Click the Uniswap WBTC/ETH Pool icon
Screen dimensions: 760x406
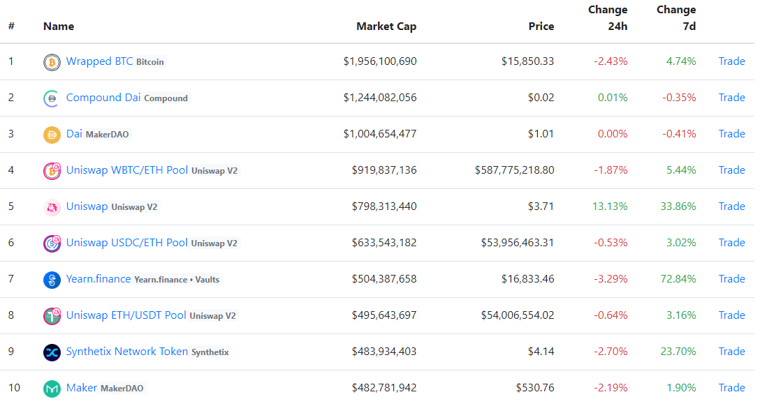tap(52, 171)
